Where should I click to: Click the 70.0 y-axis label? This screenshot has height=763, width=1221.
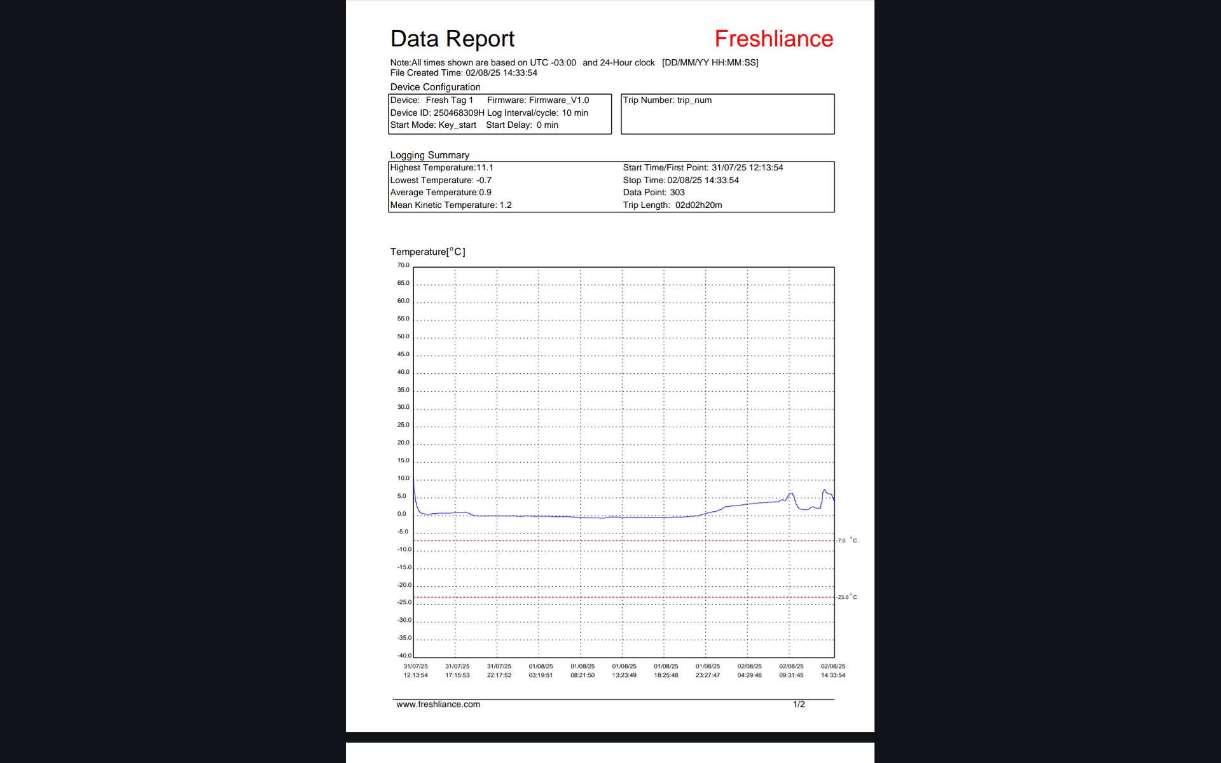(403, 265)
